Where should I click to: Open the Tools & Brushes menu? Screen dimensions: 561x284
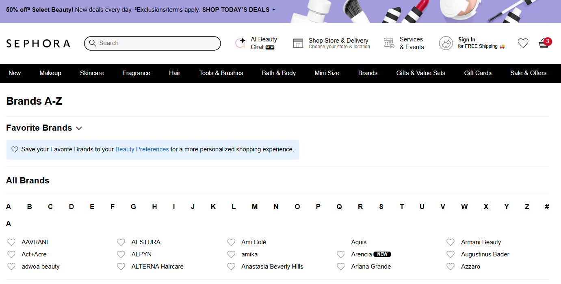pyautogui.click(x=221, y=73)
